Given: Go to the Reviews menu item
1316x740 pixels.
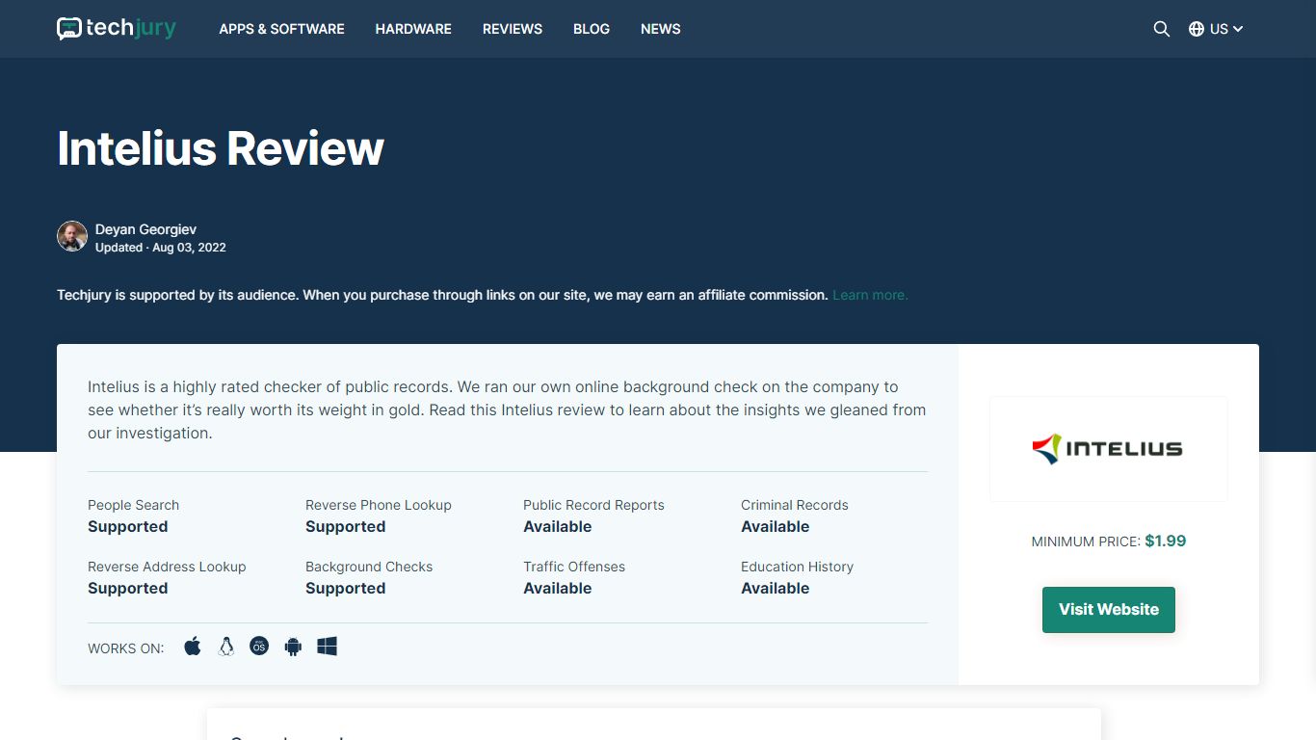Looking at the screenshot, I should coord(513,29).
